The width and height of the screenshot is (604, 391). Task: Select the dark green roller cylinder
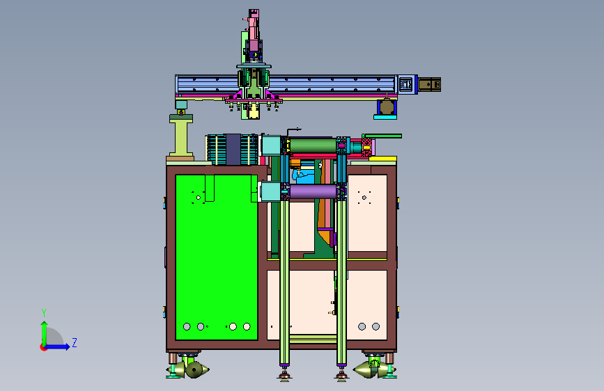(x=313, y=145)
